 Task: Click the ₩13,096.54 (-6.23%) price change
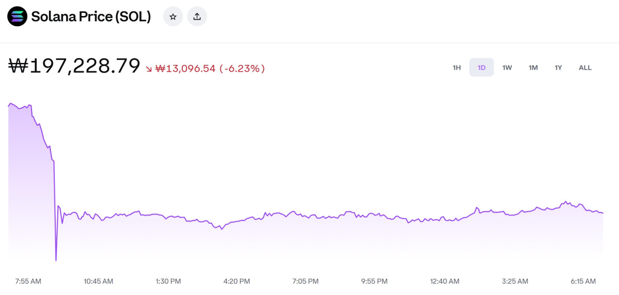[210, 69]
